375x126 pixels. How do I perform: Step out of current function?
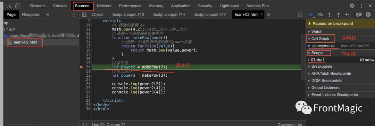coord(338,15)
